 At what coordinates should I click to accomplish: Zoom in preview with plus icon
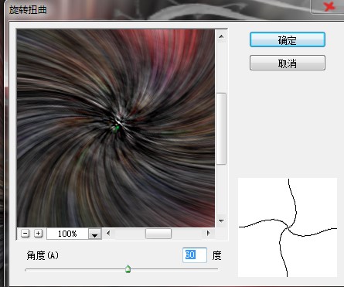click(x=38, y=234)
